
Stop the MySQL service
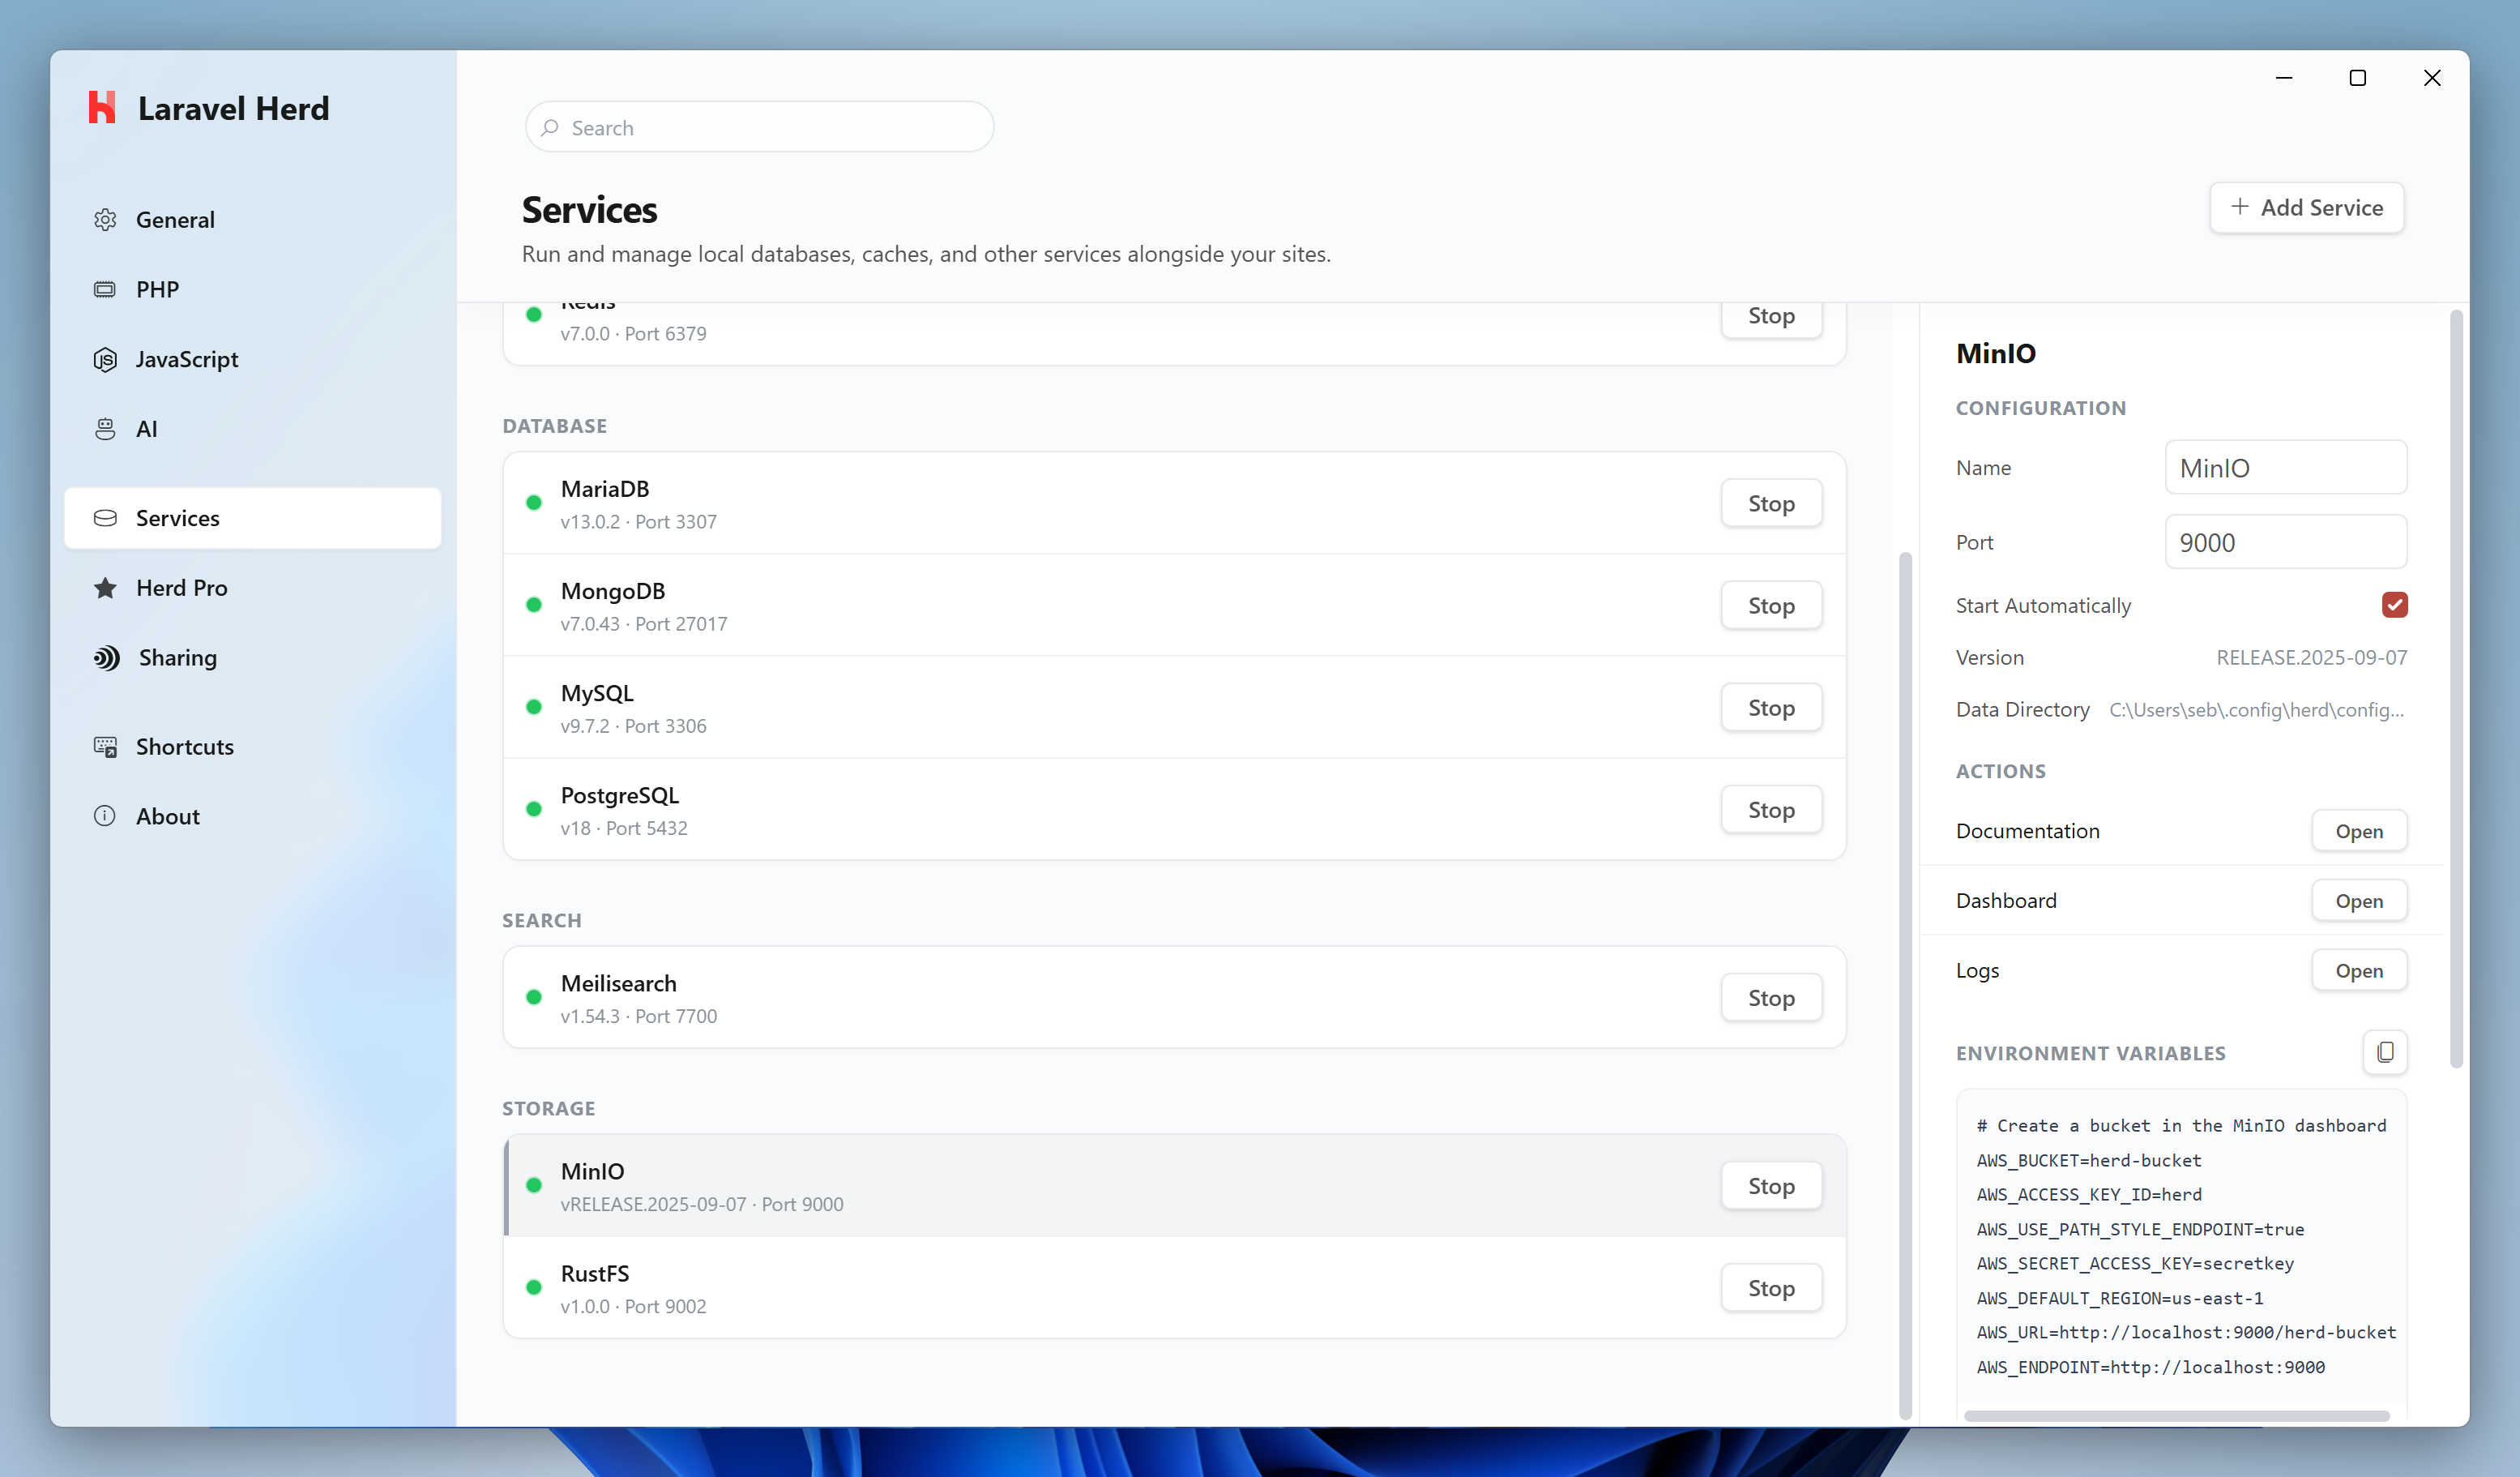(x=1771, y=706)
